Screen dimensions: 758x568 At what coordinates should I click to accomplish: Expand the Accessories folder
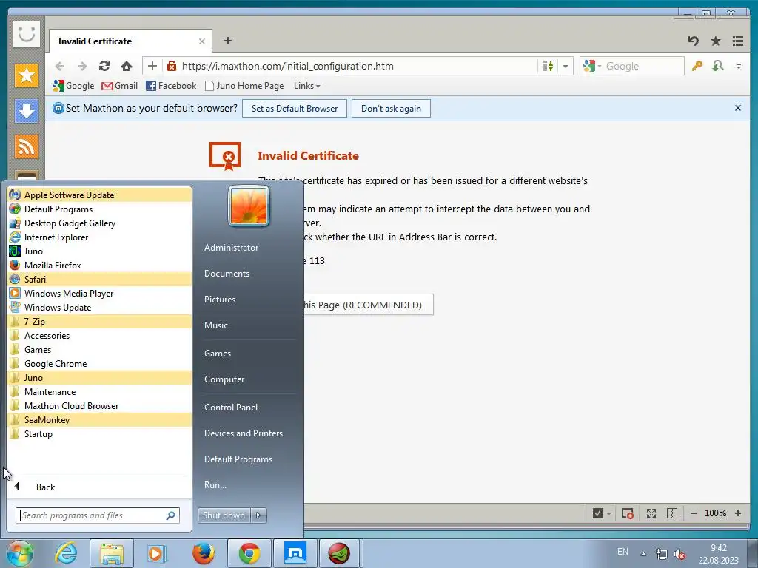pos(100,336)
